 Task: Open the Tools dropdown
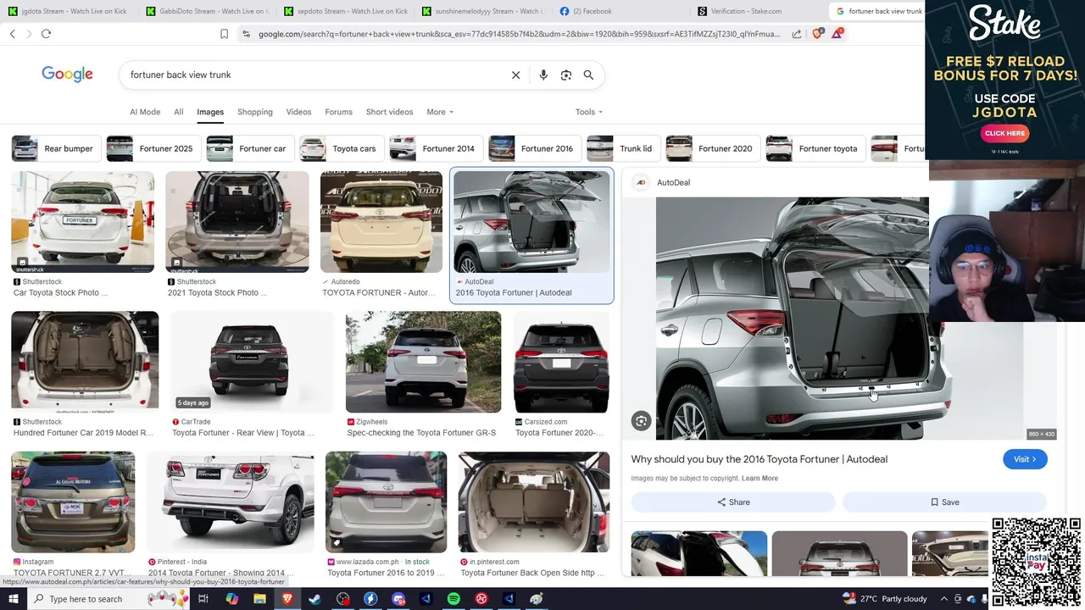click(x=588, y=112)
